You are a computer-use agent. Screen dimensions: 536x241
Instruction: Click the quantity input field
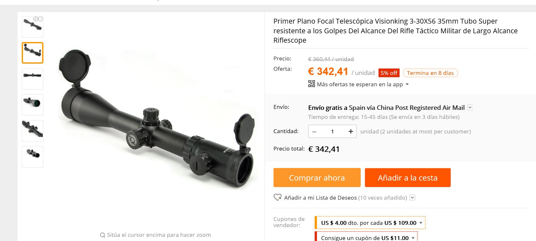click(332, 131)
